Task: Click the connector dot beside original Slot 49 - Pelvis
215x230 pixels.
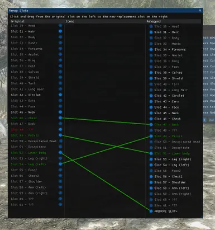Action: 60,135
